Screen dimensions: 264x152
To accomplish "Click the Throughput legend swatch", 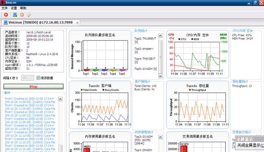I will (190, 90).
